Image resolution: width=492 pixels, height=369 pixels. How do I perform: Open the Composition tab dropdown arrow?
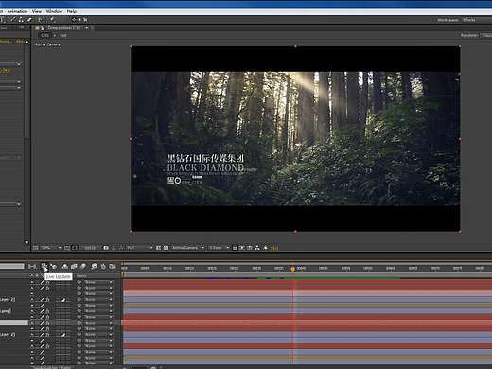click(x=86, y=28)
